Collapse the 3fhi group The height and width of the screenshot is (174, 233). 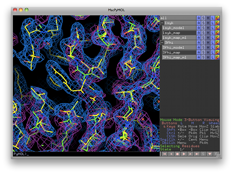pyautogui.click(x=162, y=43)
